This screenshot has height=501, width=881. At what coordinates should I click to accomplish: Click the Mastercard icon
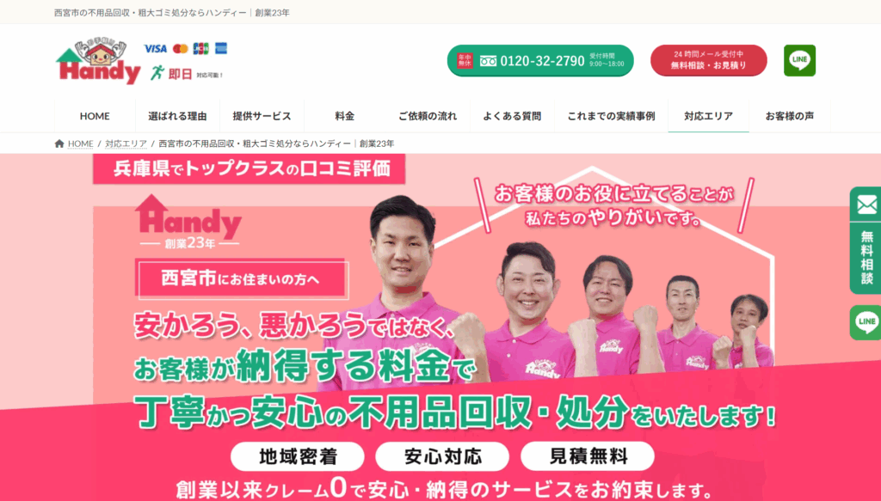[181, 49]
